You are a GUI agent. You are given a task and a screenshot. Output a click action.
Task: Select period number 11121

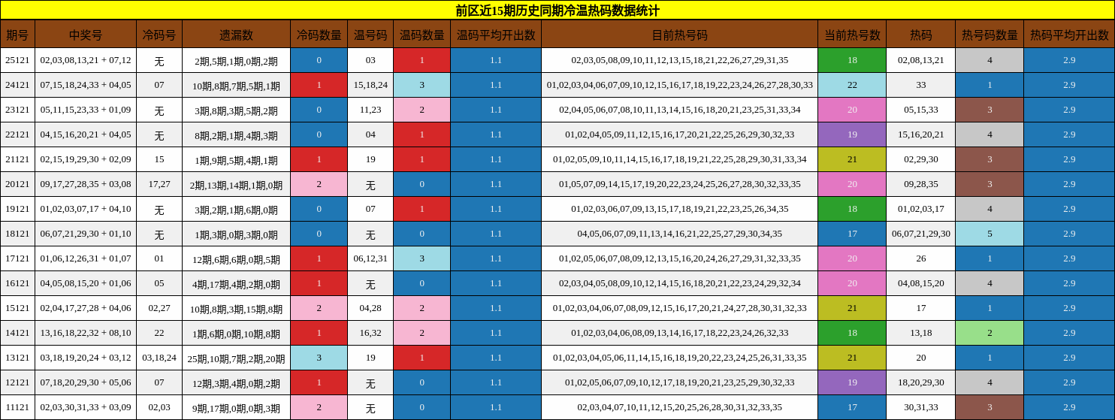coord(17,407)
